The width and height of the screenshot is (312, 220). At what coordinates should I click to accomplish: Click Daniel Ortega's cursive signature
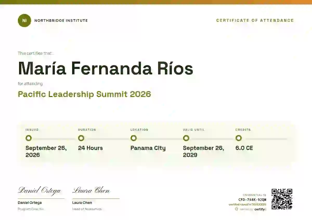[39, 190]
